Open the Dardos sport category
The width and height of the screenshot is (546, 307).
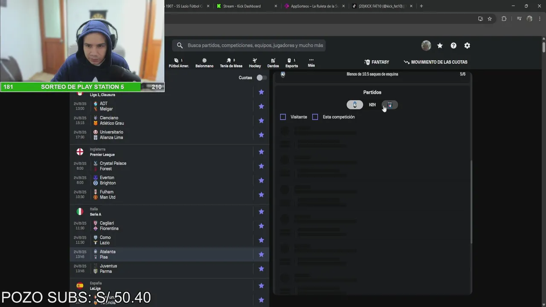[x=273, y=63]
